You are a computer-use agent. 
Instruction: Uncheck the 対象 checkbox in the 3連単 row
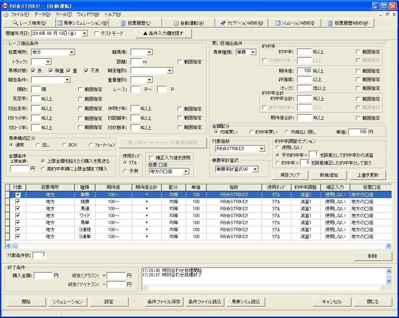click(x=18, y=237)
